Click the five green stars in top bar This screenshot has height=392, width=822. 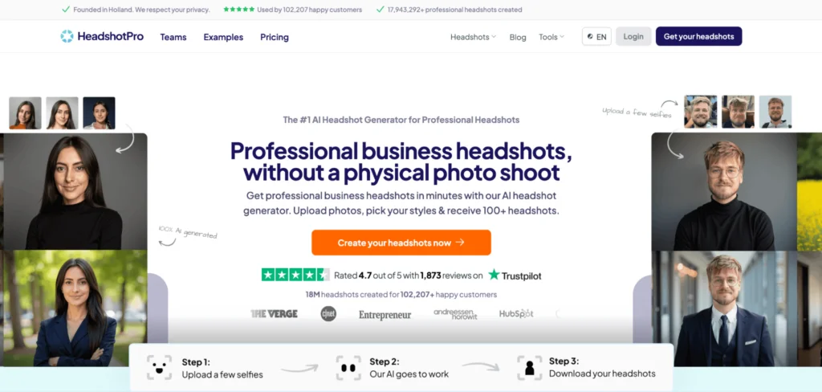tap(238, 10)
